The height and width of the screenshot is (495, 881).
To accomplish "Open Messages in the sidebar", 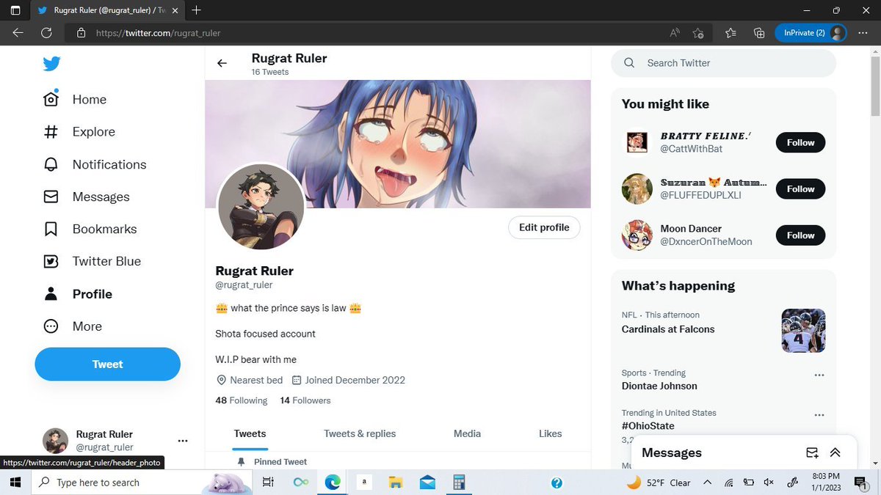I will pos(86,197).
